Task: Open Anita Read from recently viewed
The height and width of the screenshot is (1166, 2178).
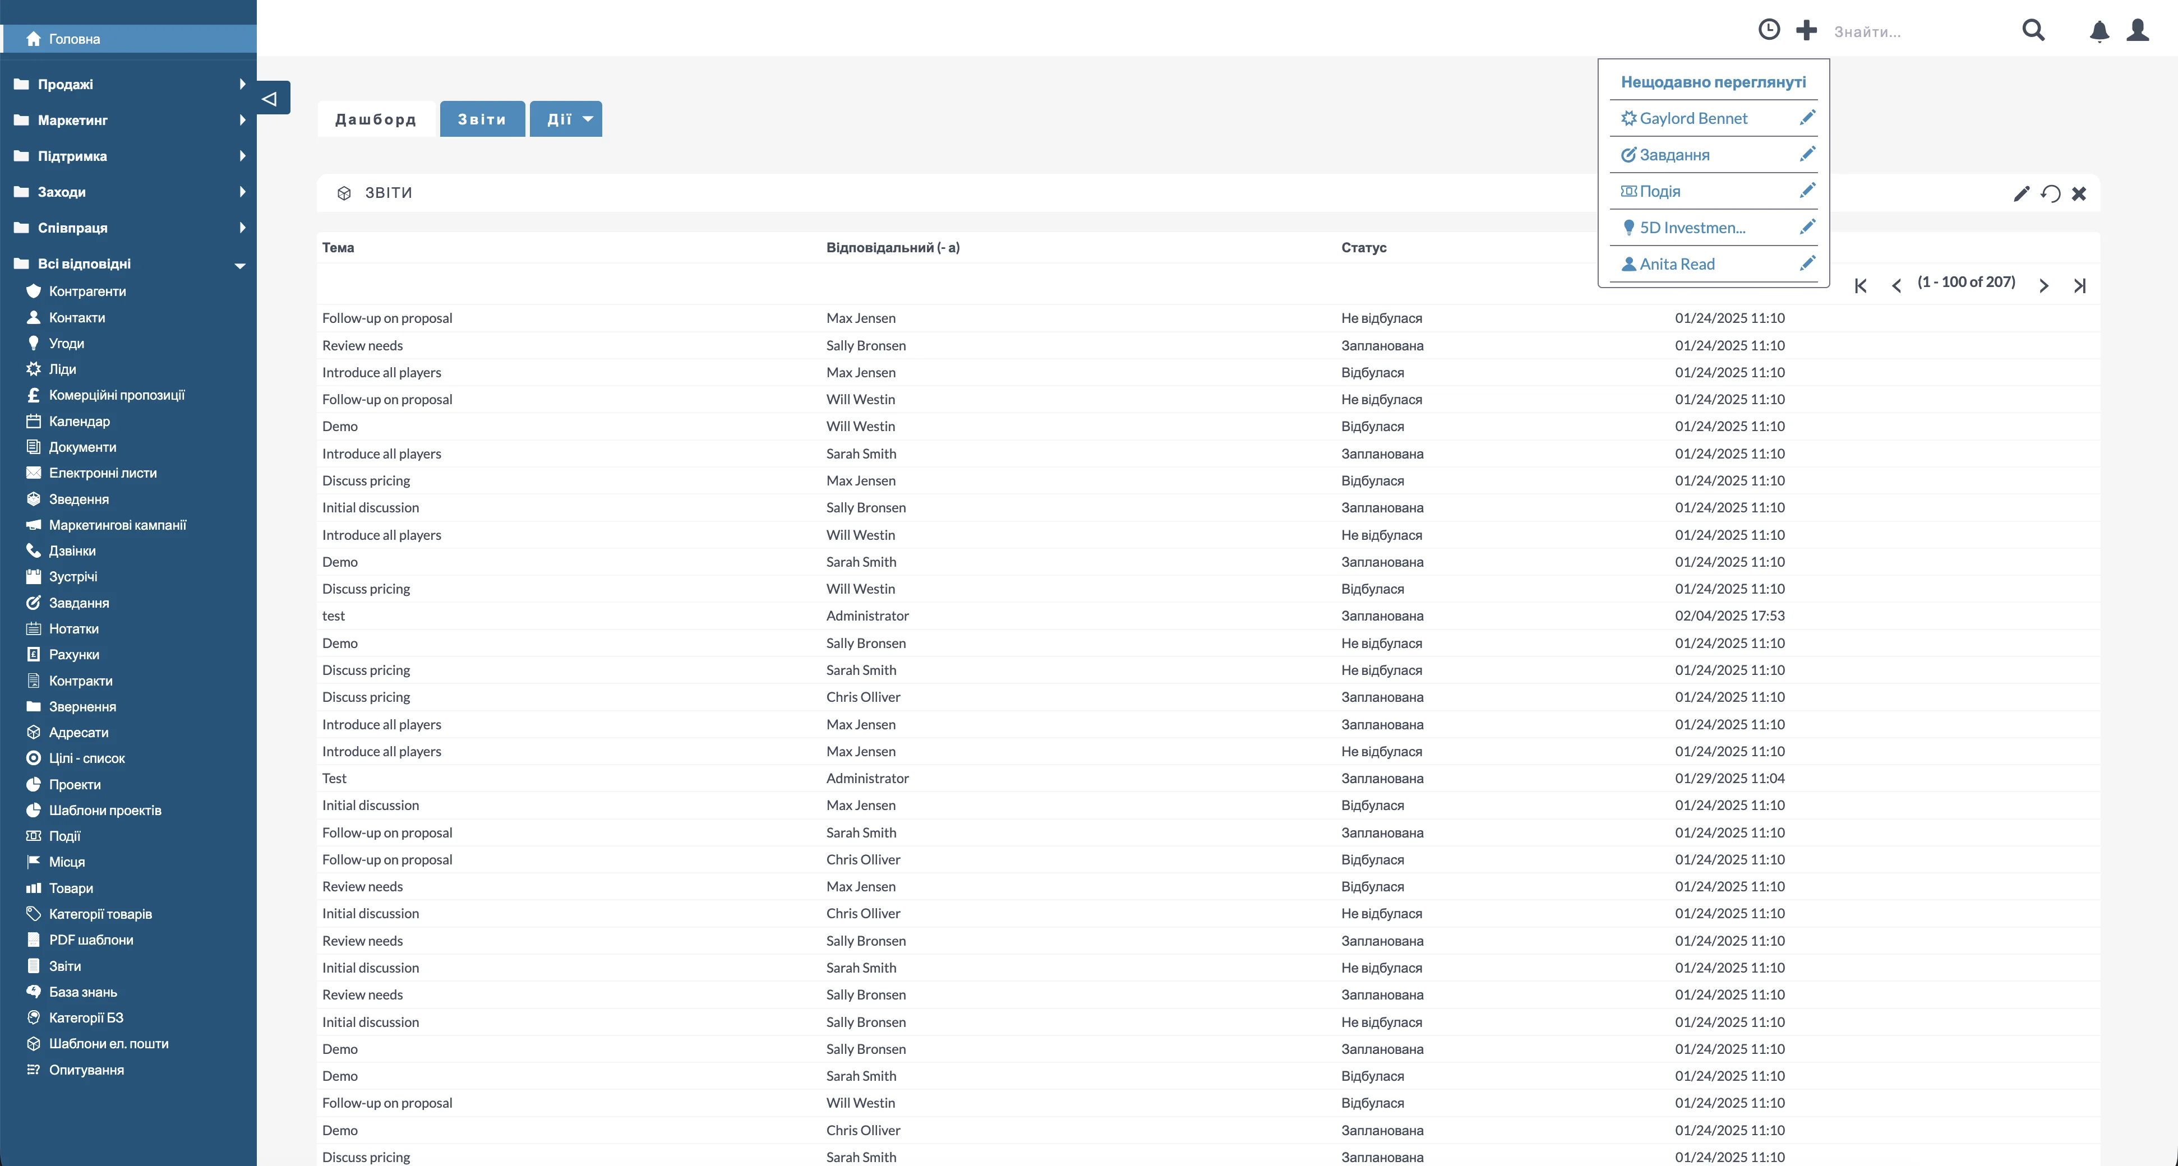Action: (1677, 263)
